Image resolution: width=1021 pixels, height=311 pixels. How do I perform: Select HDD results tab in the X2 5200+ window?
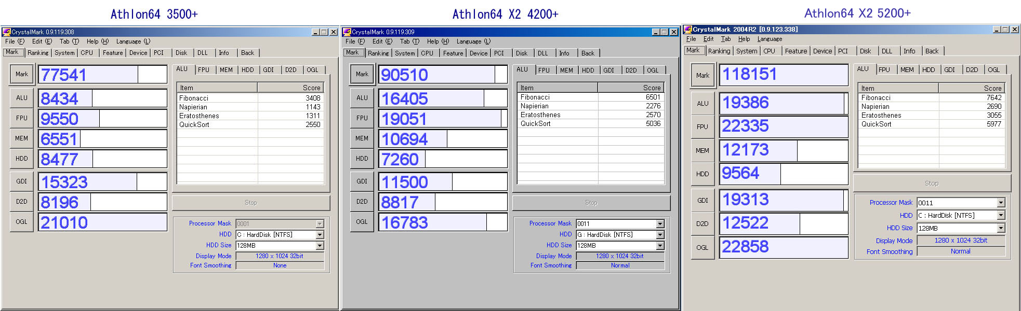[x=929, y=70]
